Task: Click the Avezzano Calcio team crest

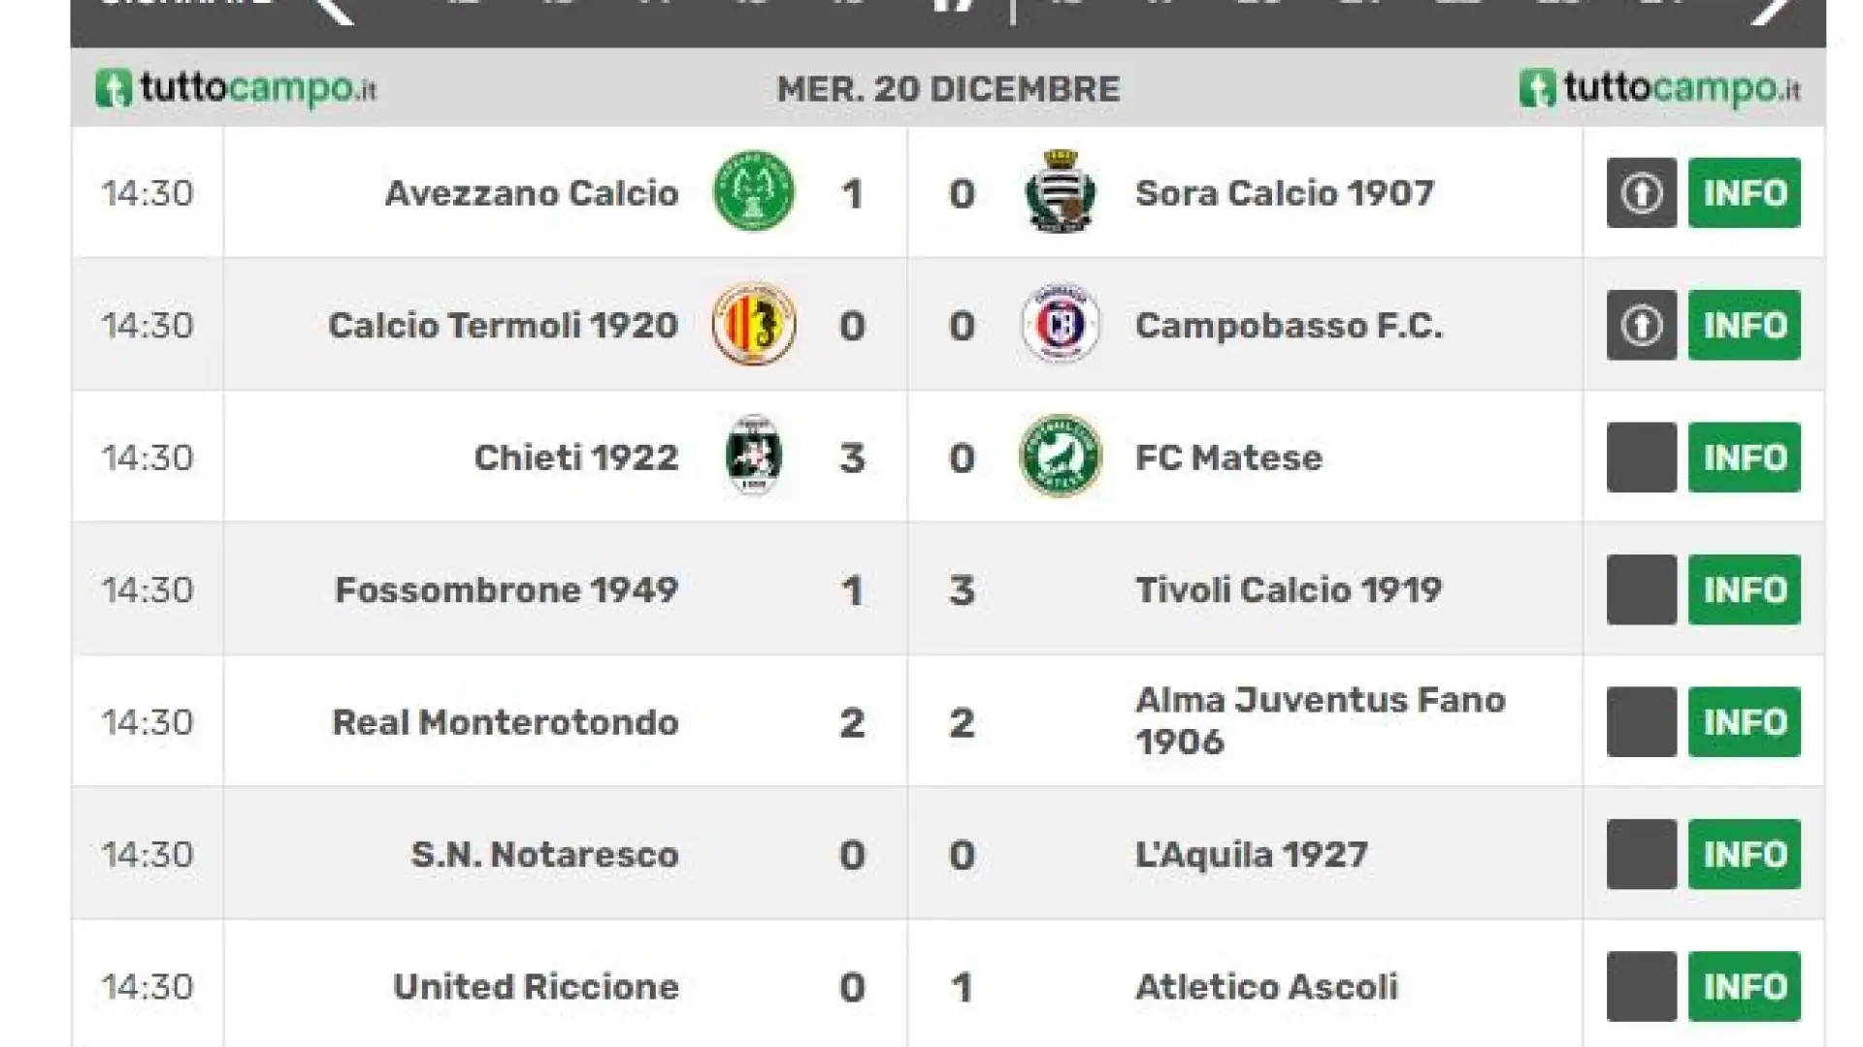Action: pyautogui.click(x=754, y=191)
